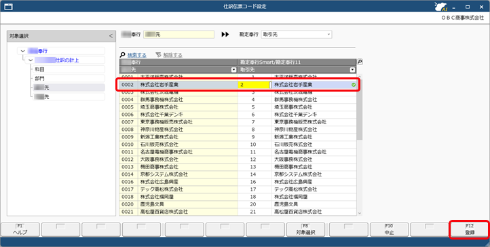Click the application window icon in title bar
The height and width of the screenshot is (247, 490).
coord(8,6)
